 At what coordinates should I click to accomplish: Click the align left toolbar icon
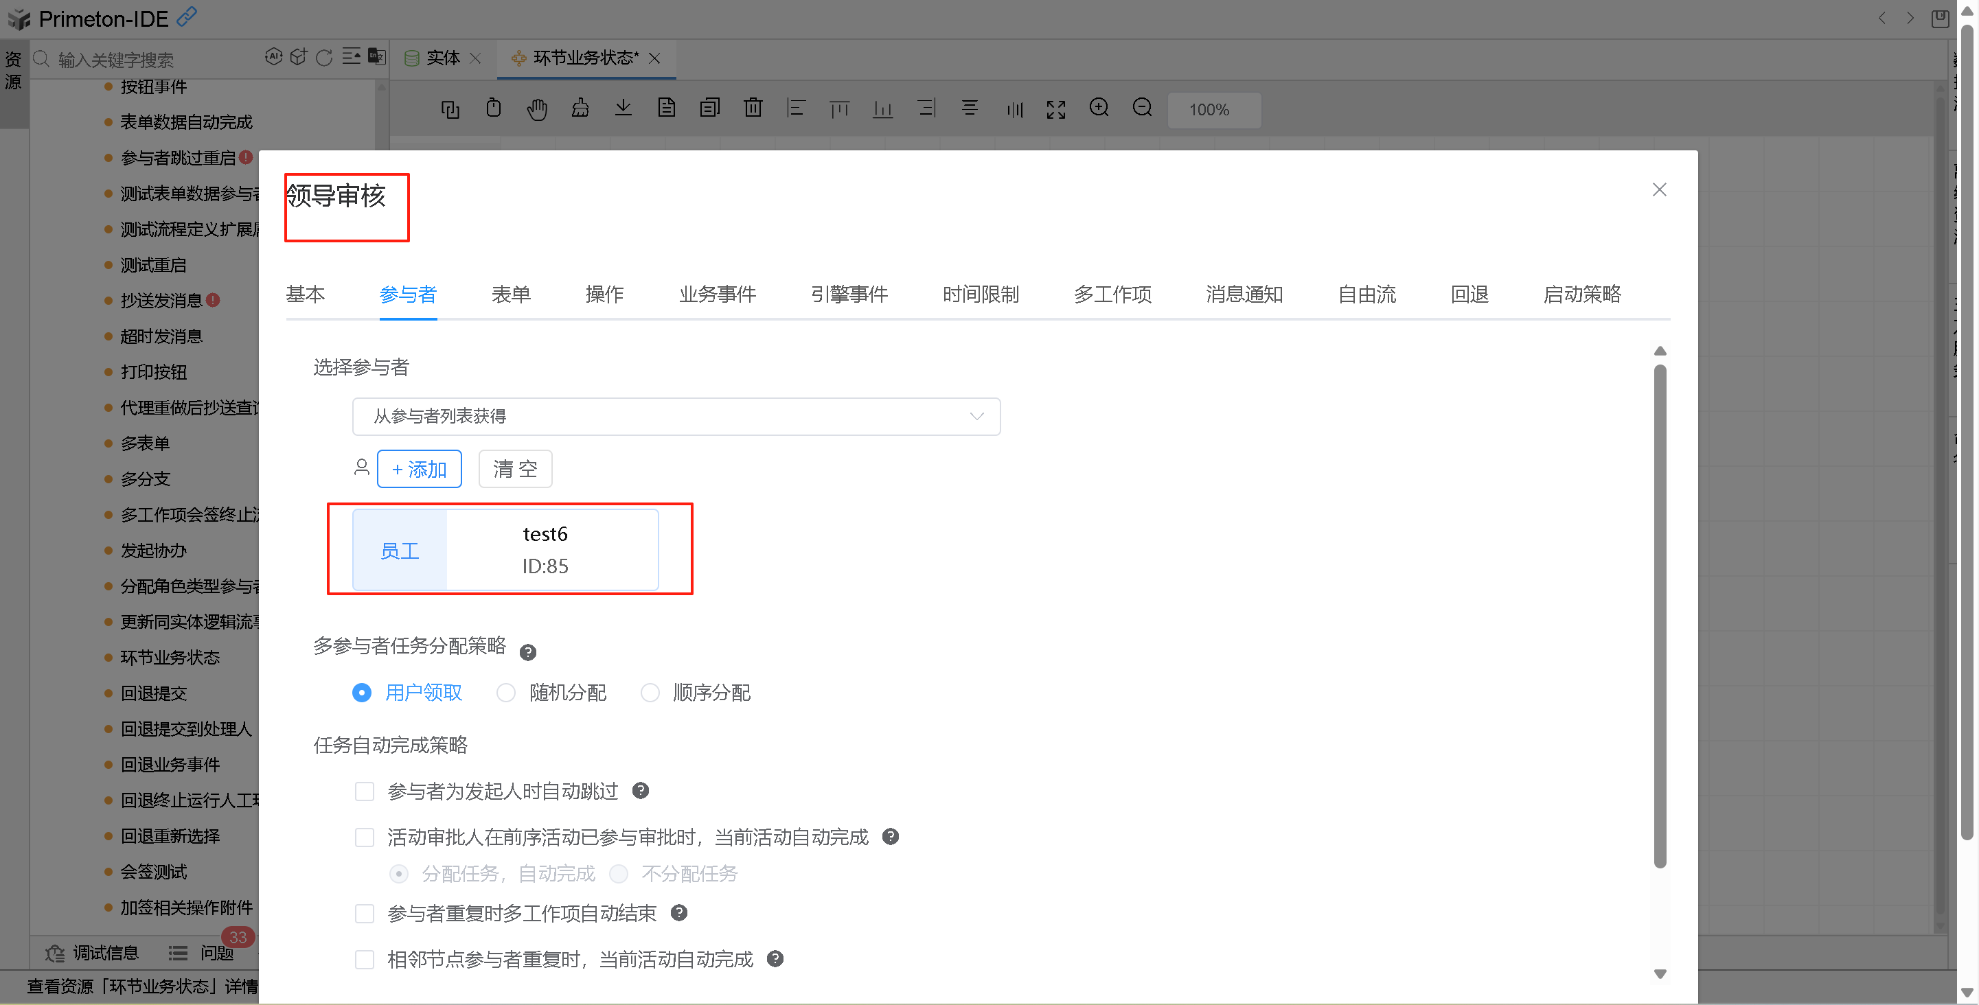796,108
